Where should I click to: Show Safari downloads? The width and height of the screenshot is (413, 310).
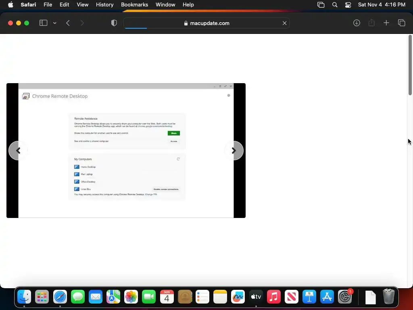point(357,23)
